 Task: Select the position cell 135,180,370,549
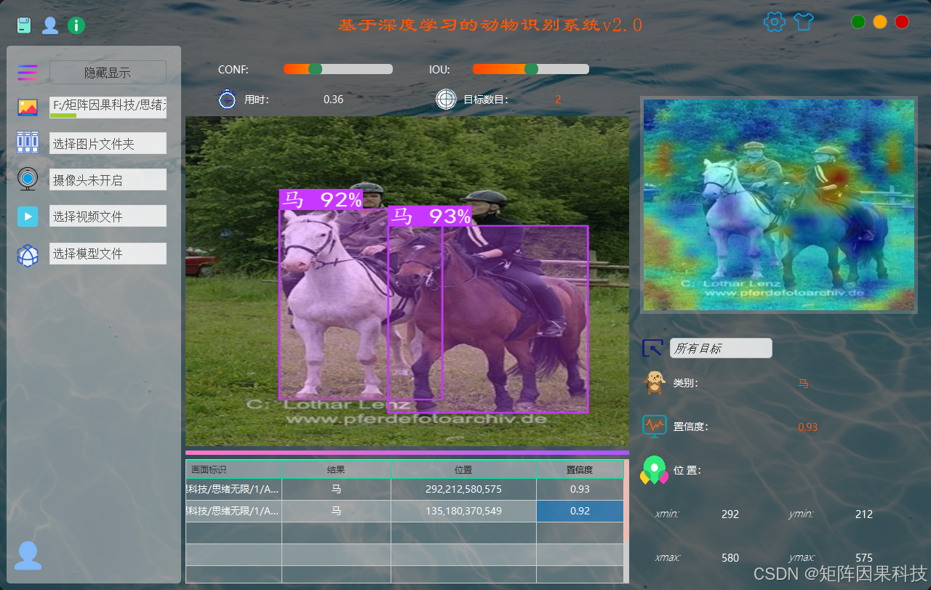click(x=463, y=512)
